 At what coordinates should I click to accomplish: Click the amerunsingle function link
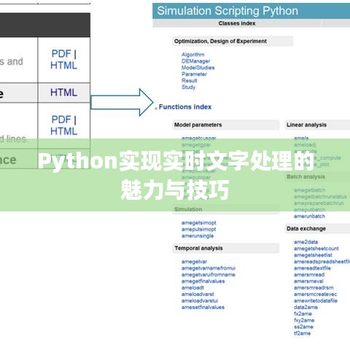pos(198,236)
